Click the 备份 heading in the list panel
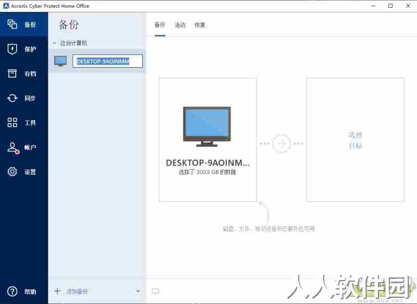417x304 pixels. tap(69, 24)
